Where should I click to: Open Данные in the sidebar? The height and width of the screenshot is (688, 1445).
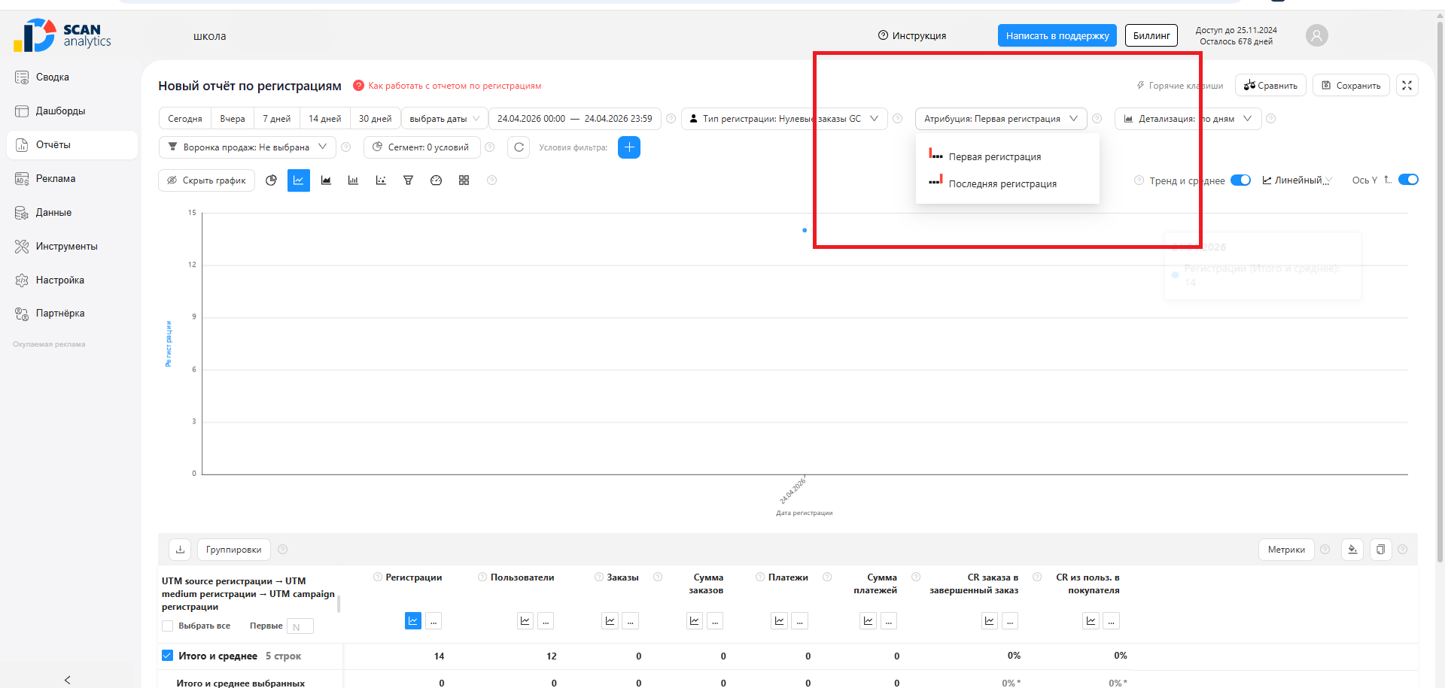pos(72,213)
